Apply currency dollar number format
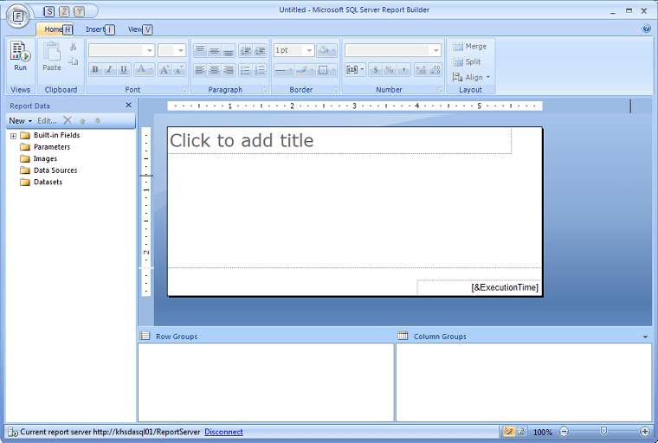This screenshot has width=658, height=443. pos(376,69)
